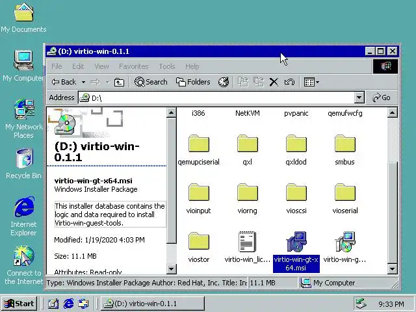Select the NetKVM folder label
Screen dimensions: 416x312
coord(247,113)
